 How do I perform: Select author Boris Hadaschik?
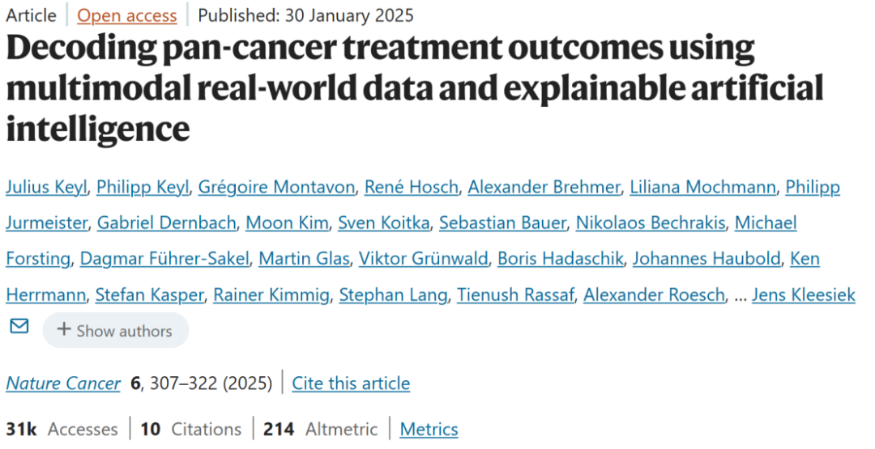point(560,259)
